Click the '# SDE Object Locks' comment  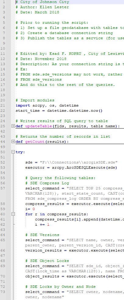tap(47, 261)
